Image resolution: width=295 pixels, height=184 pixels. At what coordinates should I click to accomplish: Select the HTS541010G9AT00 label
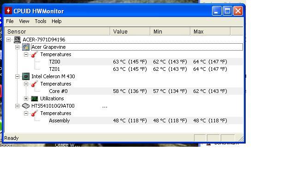pos(53,106)
